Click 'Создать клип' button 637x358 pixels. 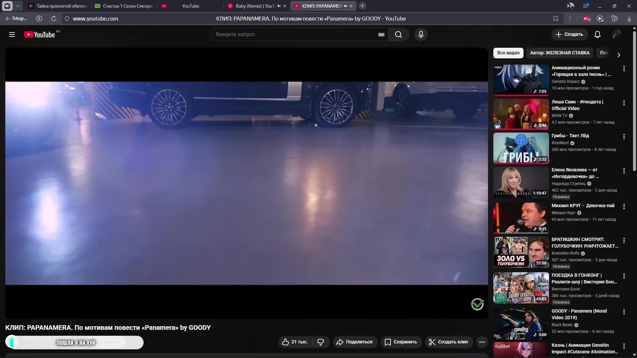tap(448, 342)
